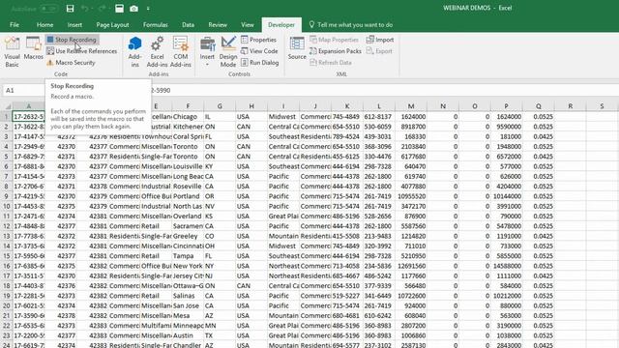
Task: Select column P header
Action: click(x=507, y=106)
